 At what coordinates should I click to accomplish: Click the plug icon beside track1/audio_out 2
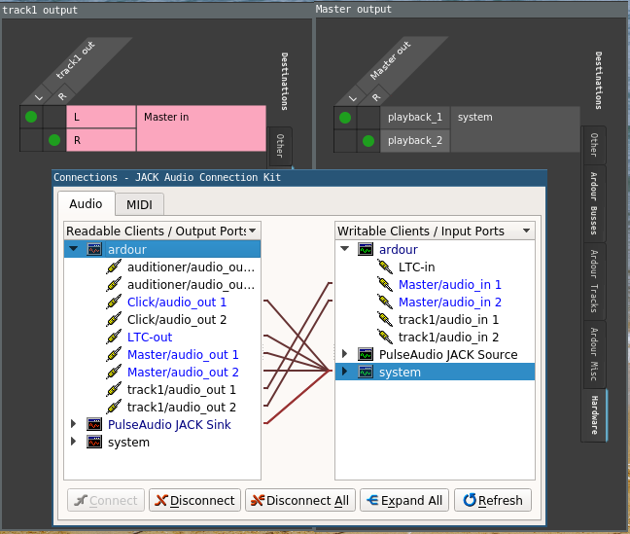point(115,408)
